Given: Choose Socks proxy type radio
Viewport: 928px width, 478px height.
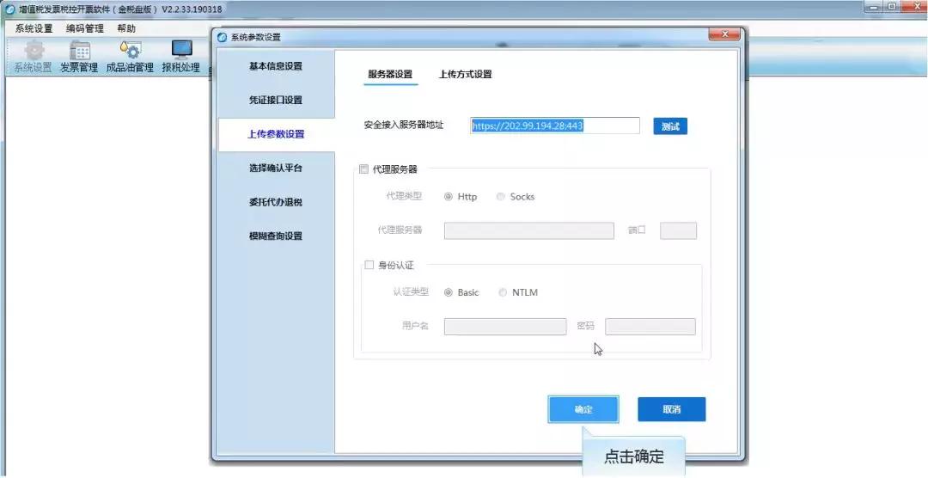Looking at the screenshot, I should 501,197.
